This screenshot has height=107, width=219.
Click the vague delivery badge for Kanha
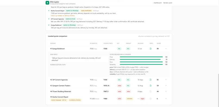[x=142, y=99]
